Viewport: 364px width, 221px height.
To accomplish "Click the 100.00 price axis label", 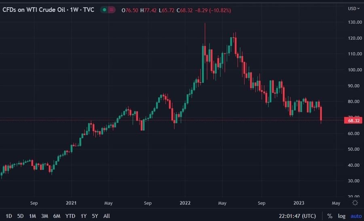I will [x=355, y=70].
